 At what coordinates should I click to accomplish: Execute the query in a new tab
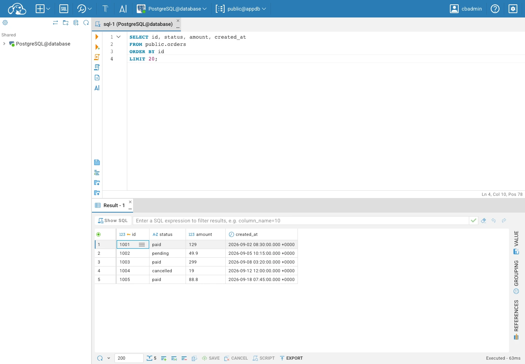point(97,47)
